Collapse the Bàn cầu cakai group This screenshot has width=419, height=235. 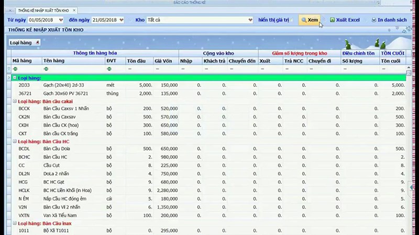pyautogui.click(x=15, y=101)
